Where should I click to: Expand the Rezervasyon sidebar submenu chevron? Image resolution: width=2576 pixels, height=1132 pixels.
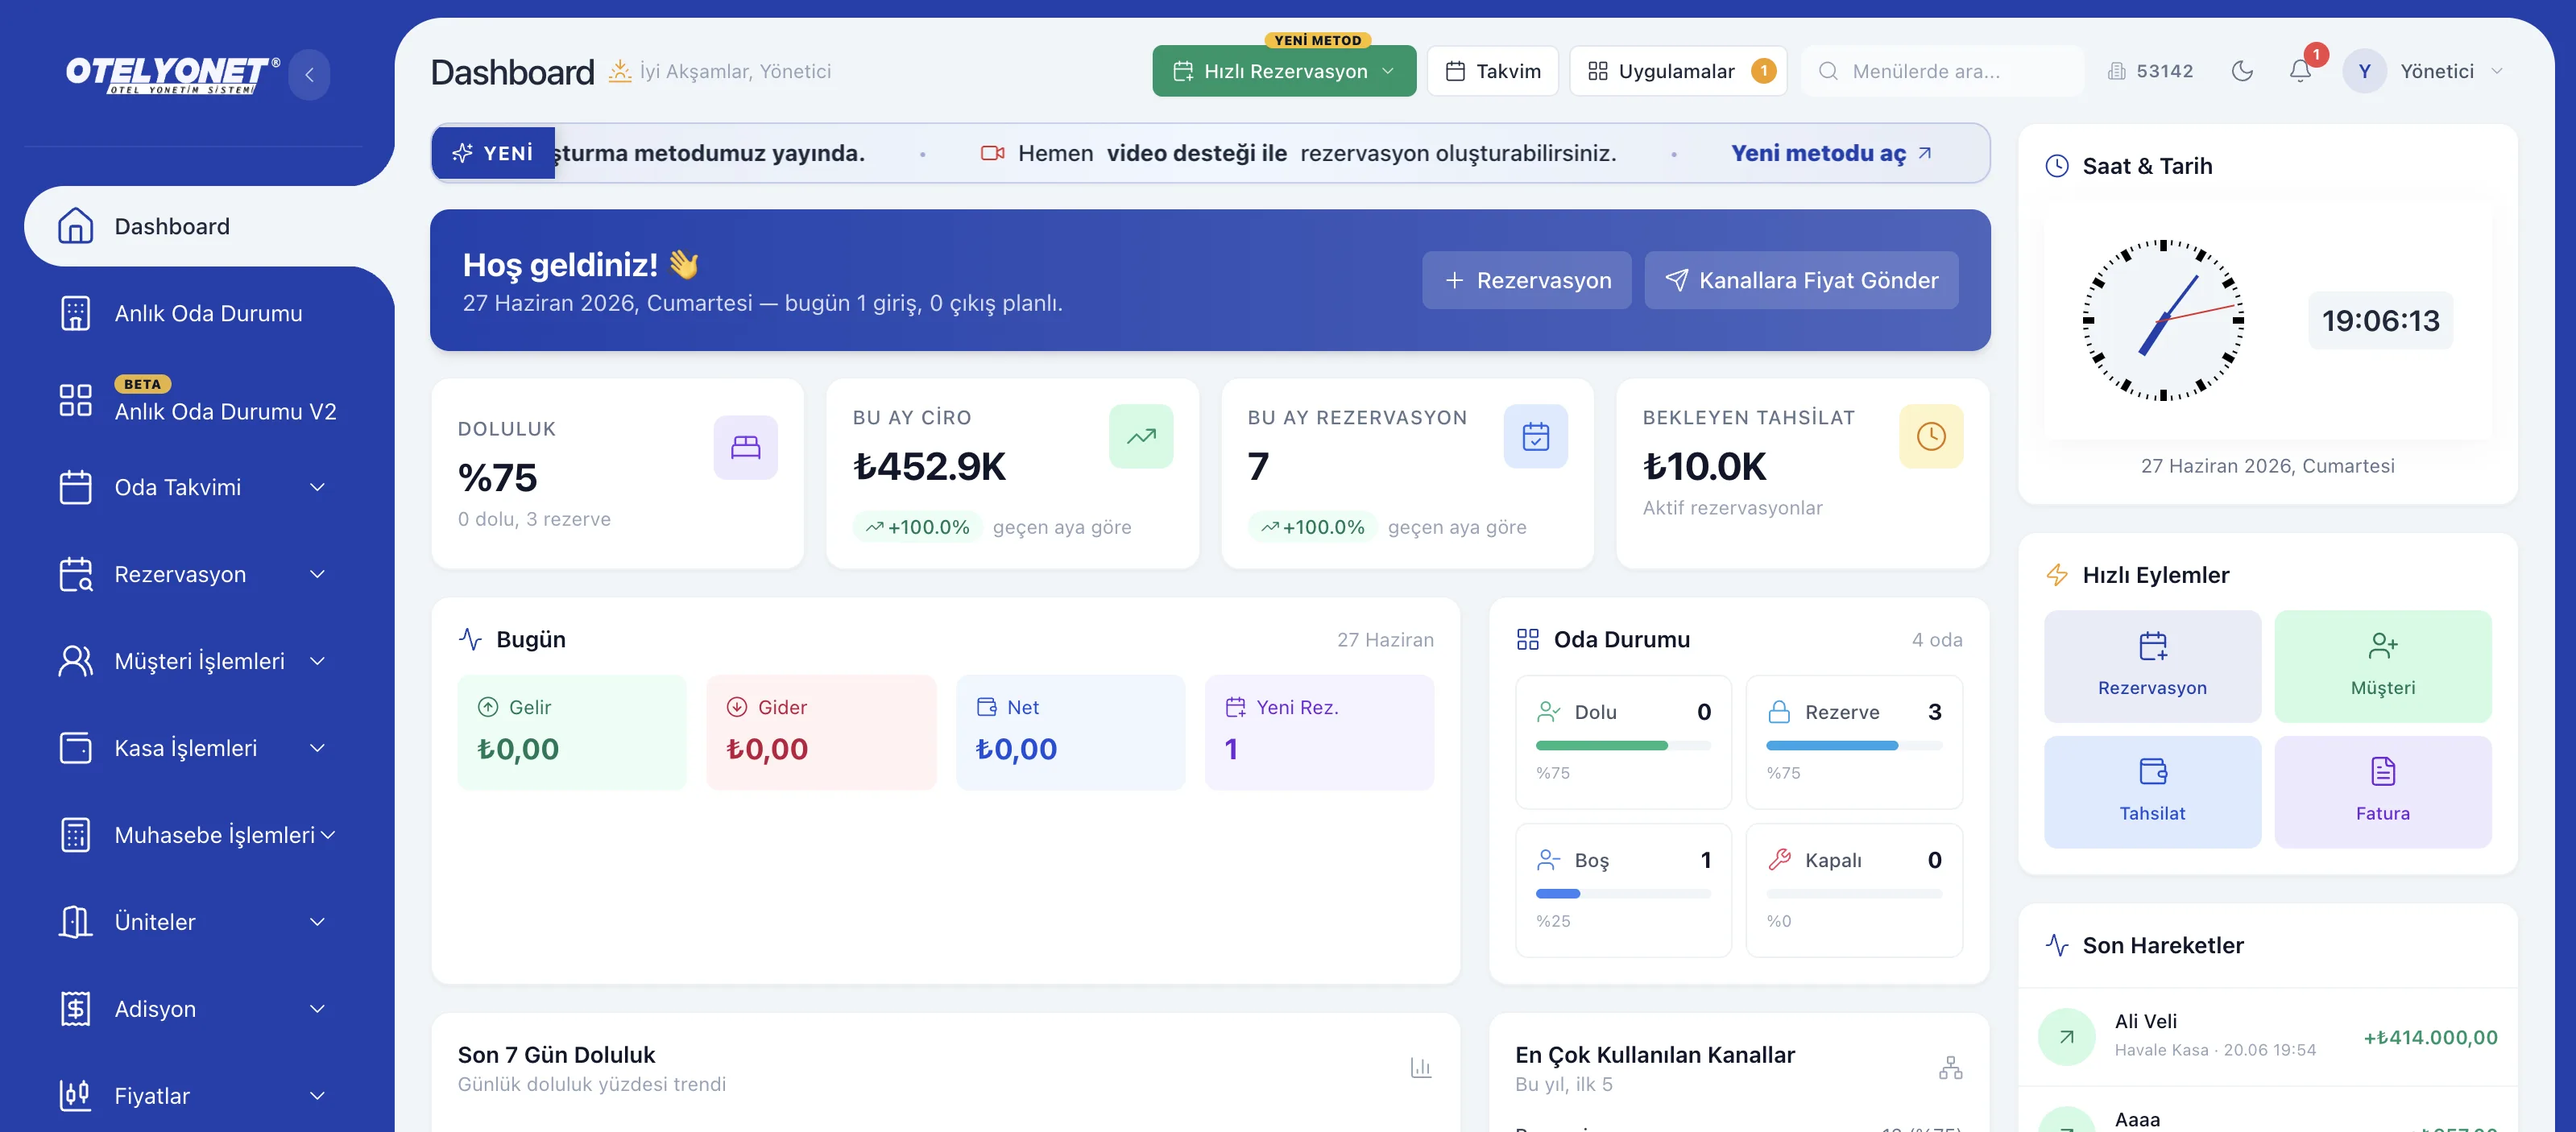(x=317, y=575)
